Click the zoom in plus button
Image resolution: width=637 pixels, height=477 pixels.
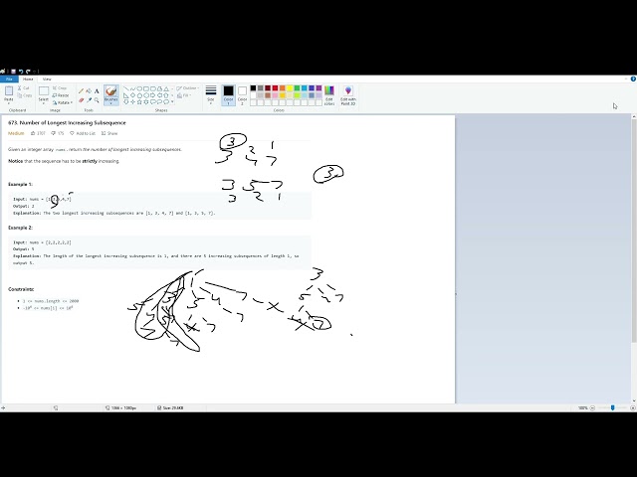[x=633, y=407]
